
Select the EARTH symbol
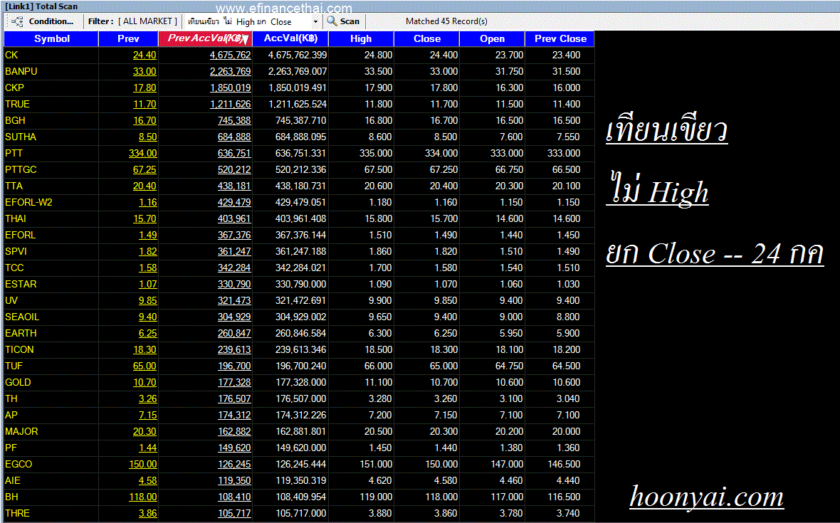click(21, 333)
